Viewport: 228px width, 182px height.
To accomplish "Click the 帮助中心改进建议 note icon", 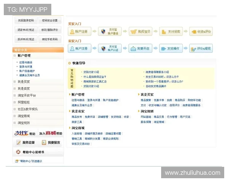I will [17, 161].
